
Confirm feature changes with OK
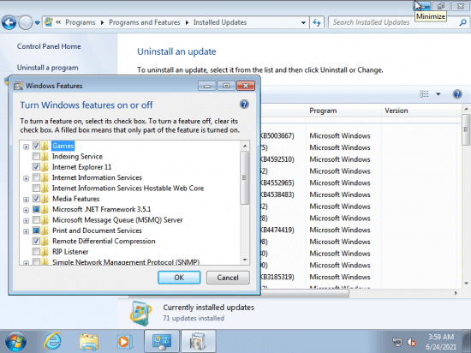click(x=179, y=278)
